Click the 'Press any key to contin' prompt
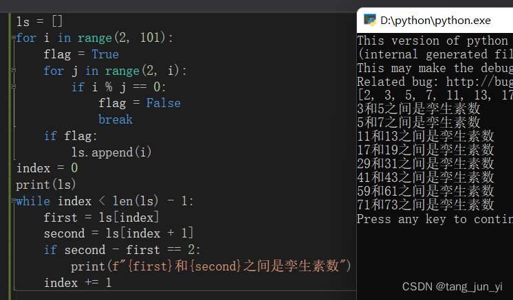Viewport: 513px width, 300px height. pyautogui.click(x=435, y=219)
